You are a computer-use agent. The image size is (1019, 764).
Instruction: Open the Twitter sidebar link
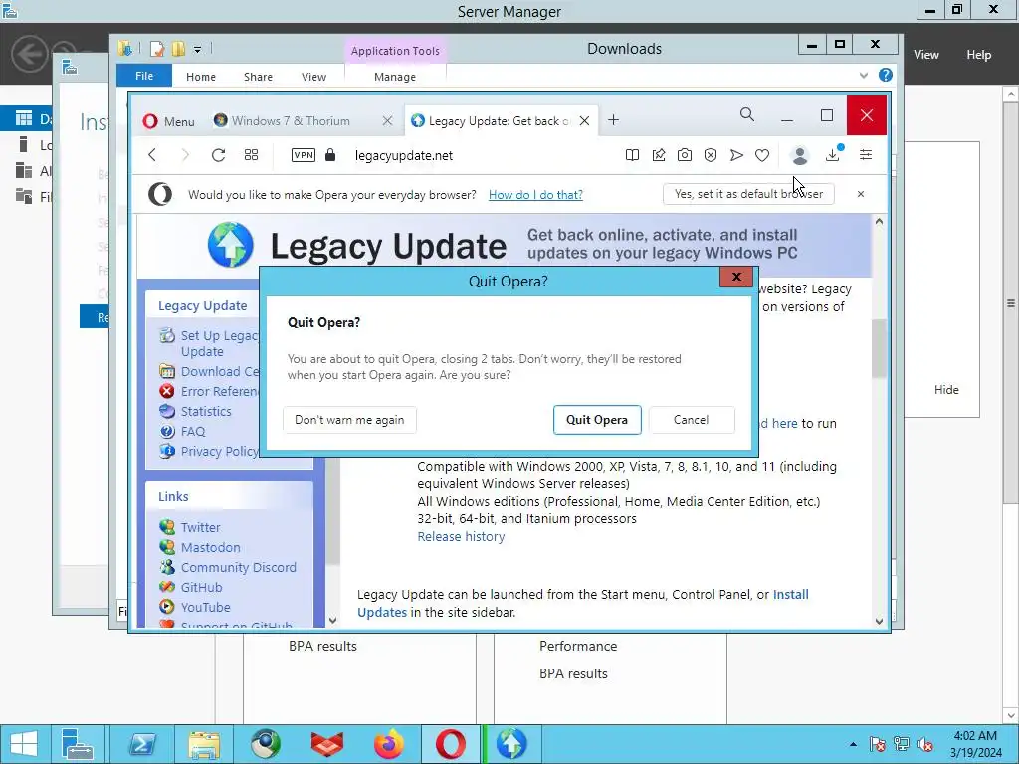(200, 527)
